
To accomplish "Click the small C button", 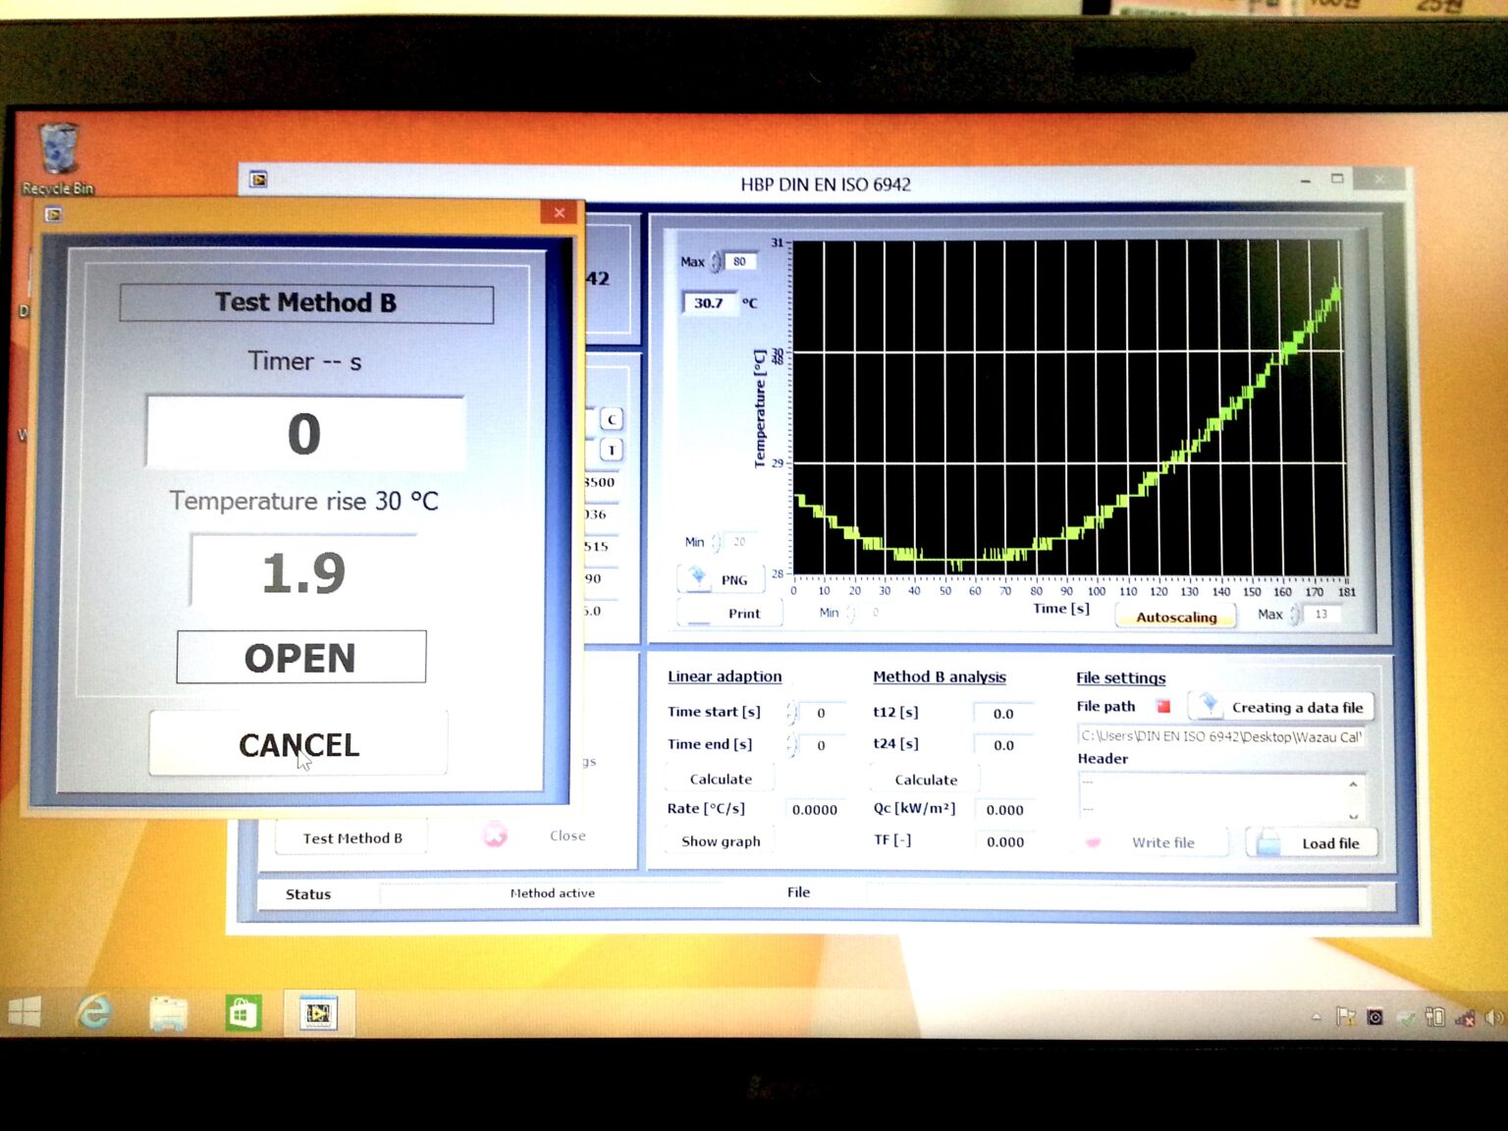I will [x=612, y=420].
